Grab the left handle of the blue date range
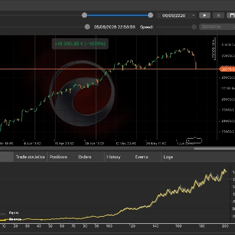The width and height of the screenshot is (235, 235). click(85, 15)
